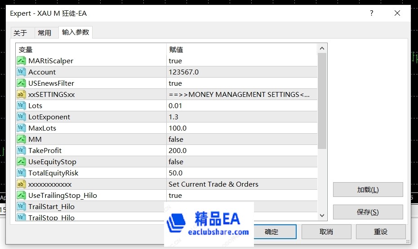418x249 pixels.
Task: Toggle the MARtiScalper value true
Action: 175,61
